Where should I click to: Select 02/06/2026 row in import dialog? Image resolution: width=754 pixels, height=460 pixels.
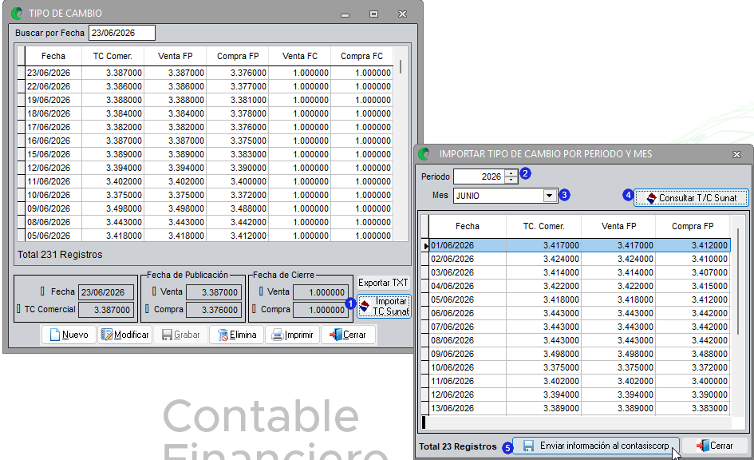coord(579,259)
